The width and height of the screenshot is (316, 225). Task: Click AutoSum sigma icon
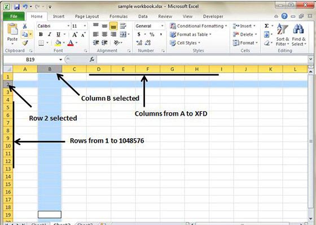(266, 26)
